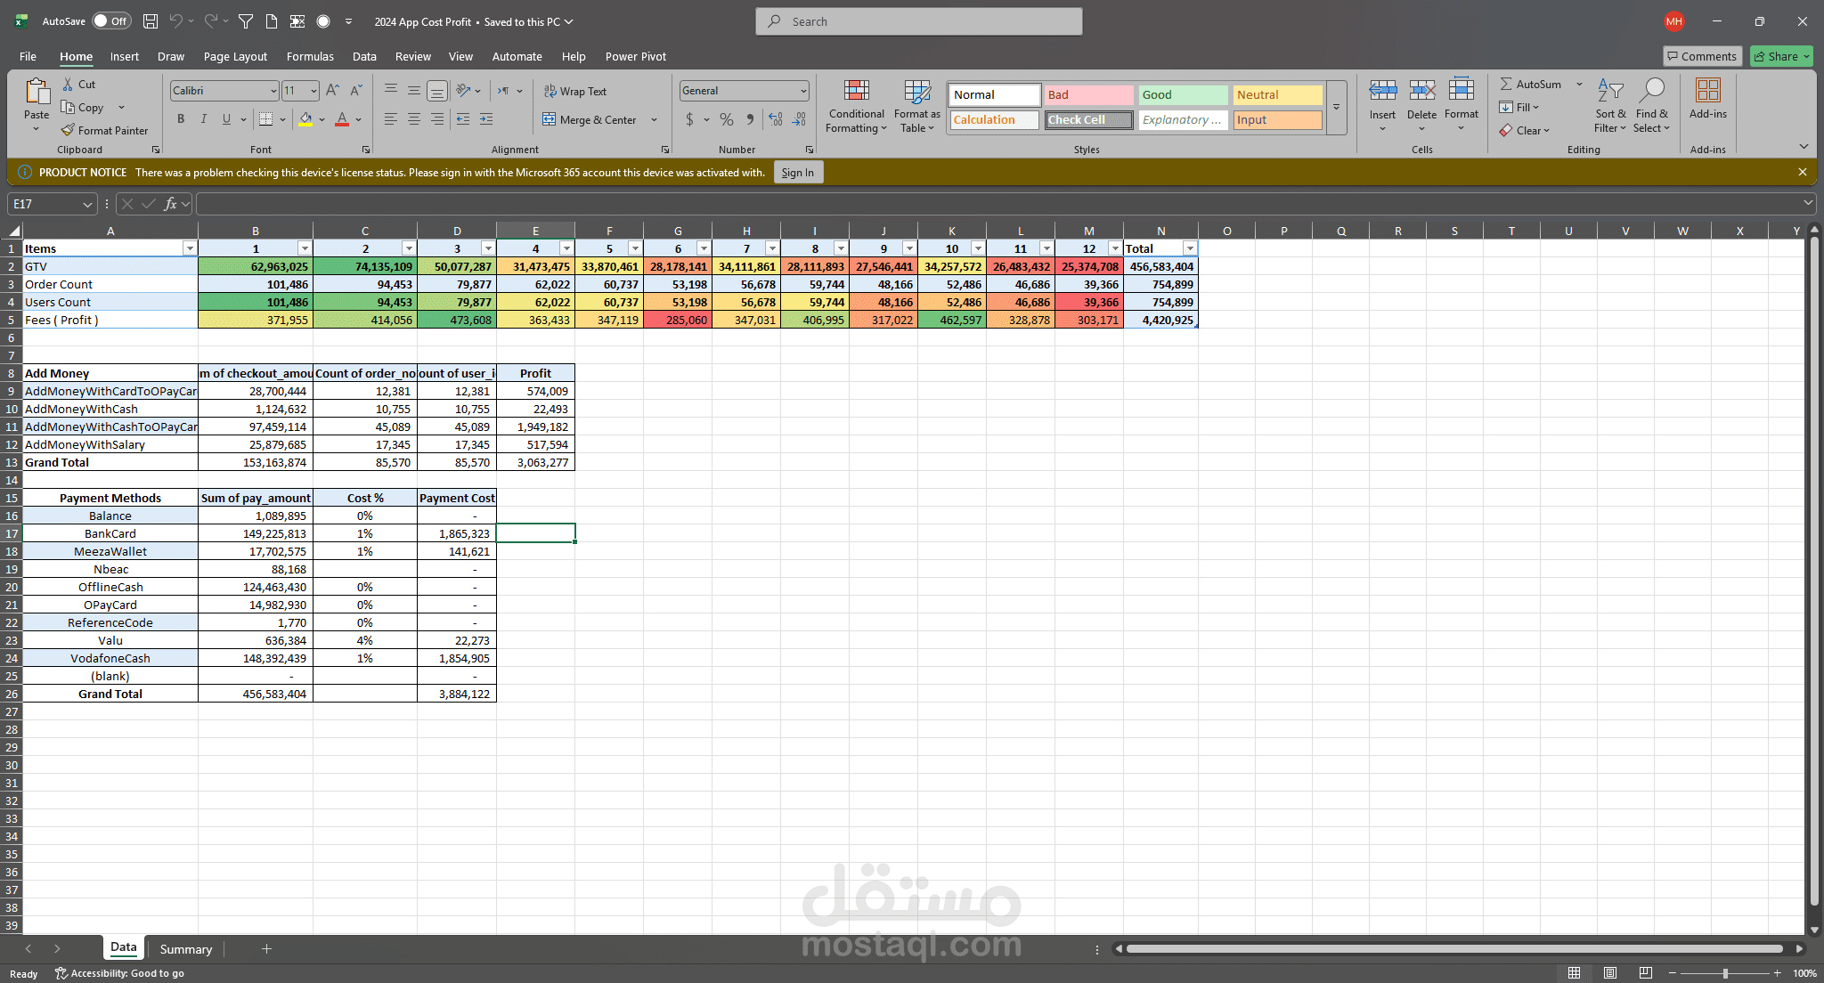
Task: Open Sort & Filter menu
Action: pos(1610,106)
